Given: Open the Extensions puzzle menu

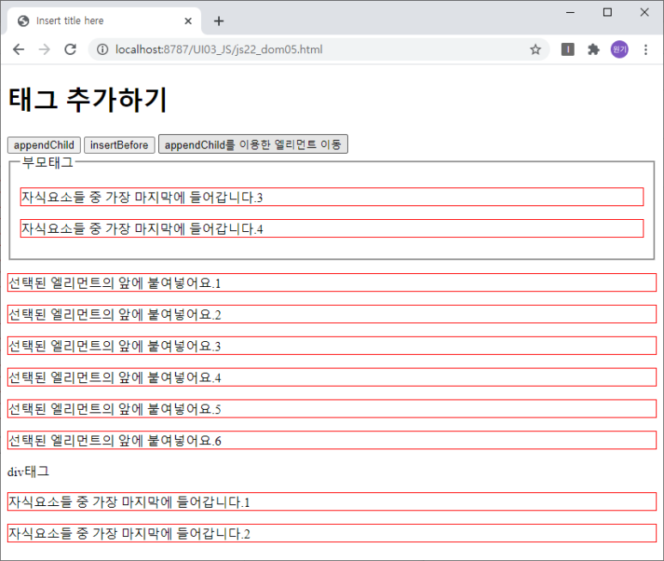Looking at the screenshot, I should pos(594,50).
